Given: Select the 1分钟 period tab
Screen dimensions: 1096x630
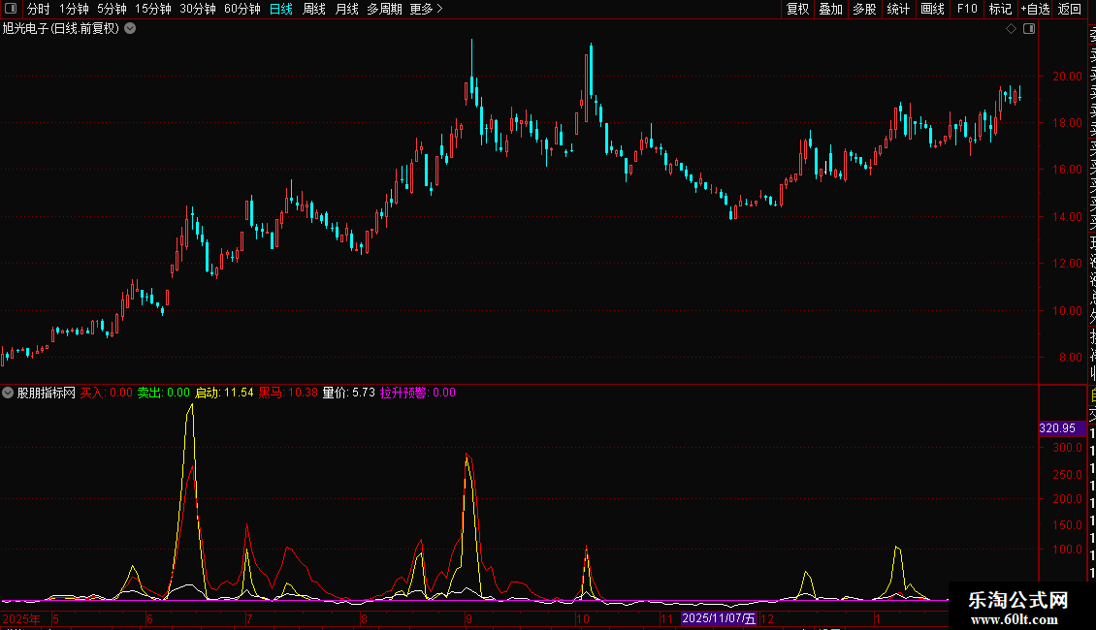Looking at the screenshot, I should [x=74, y=9].
